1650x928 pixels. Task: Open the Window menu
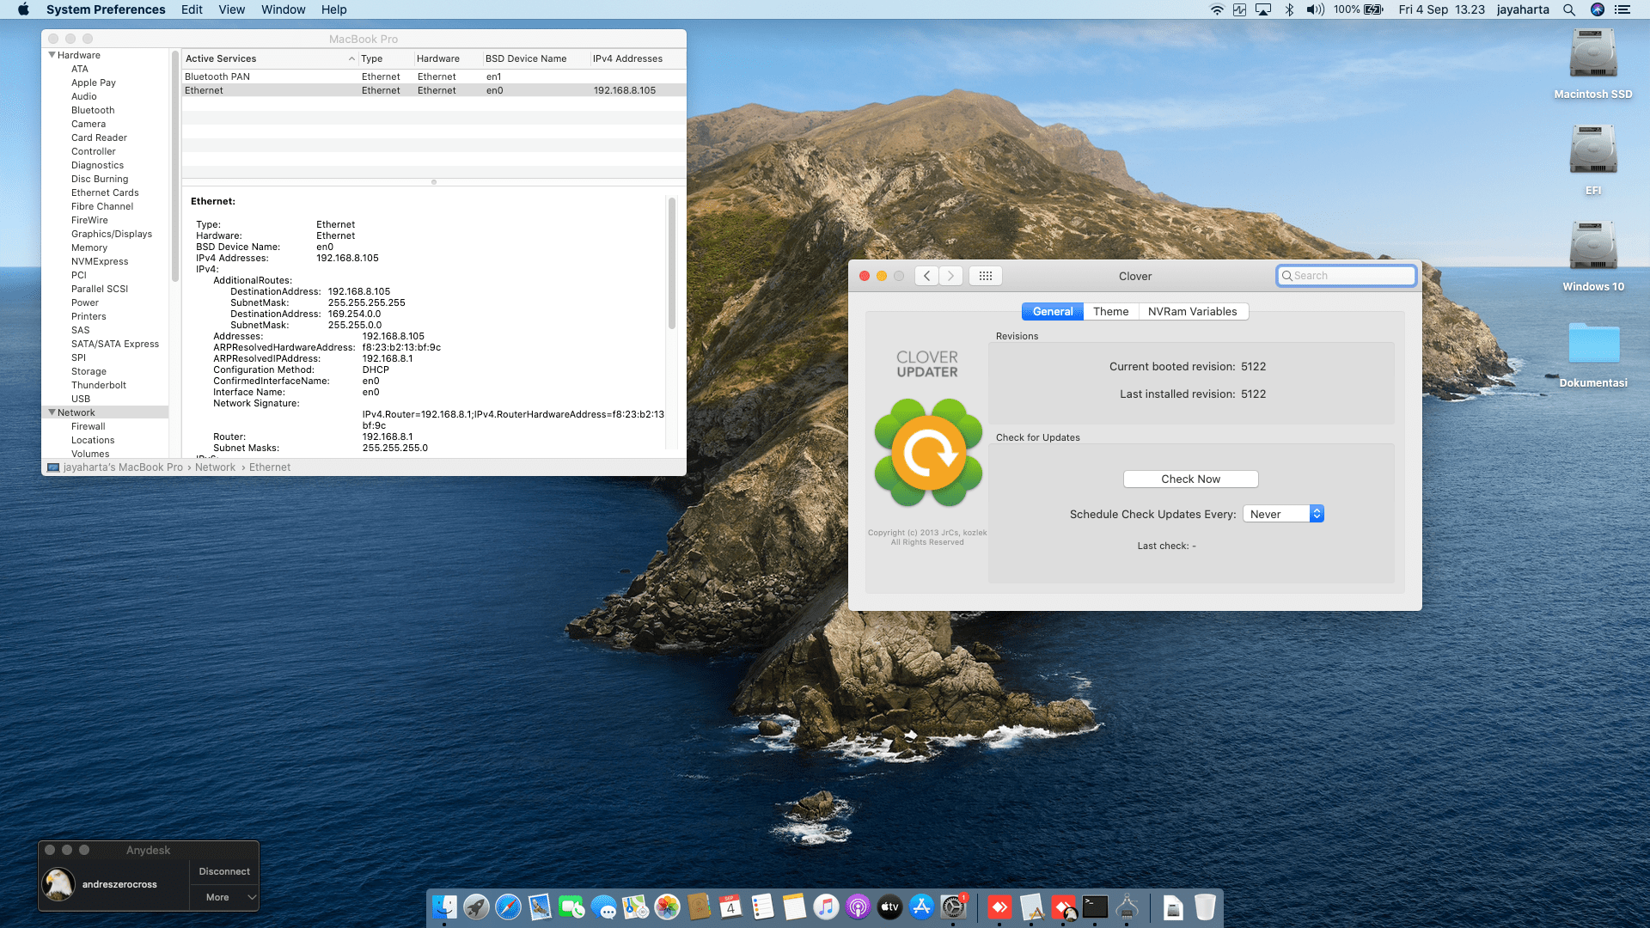point(284,9)
